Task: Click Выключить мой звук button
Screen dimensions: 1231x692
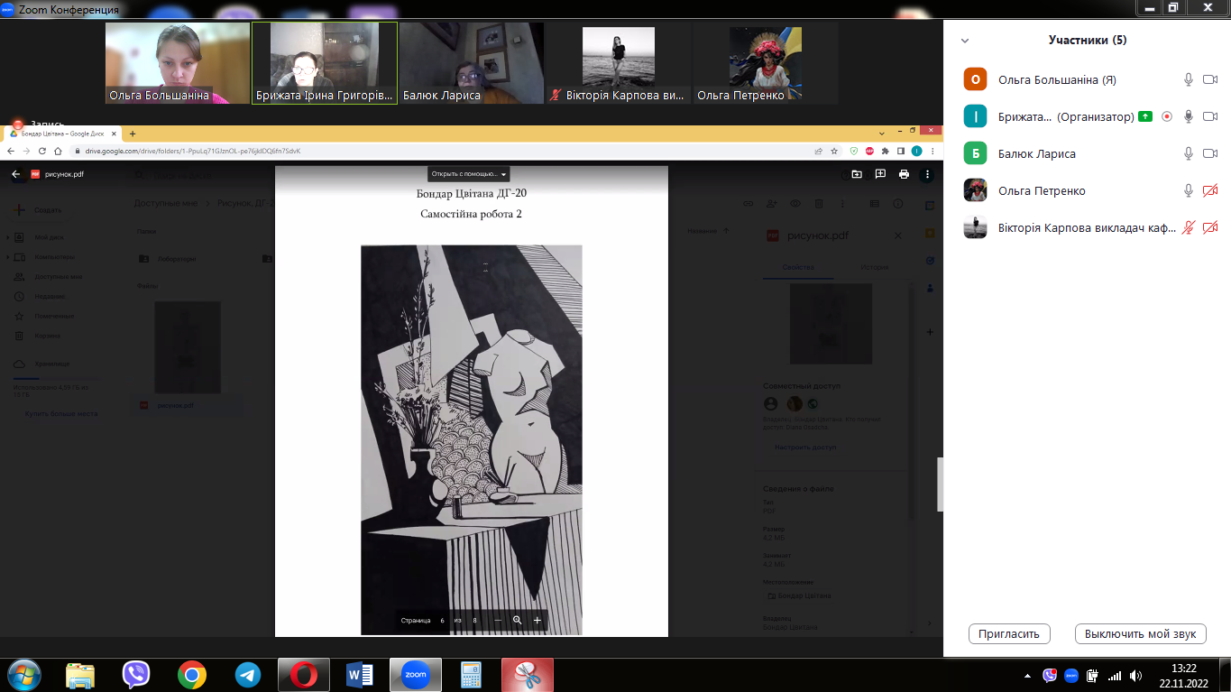Action: pos(1140,633)
